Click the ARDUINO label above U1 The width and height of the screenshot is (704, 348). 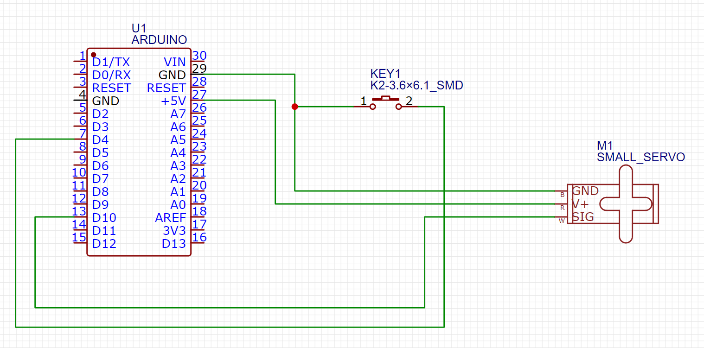pos(160,39)
